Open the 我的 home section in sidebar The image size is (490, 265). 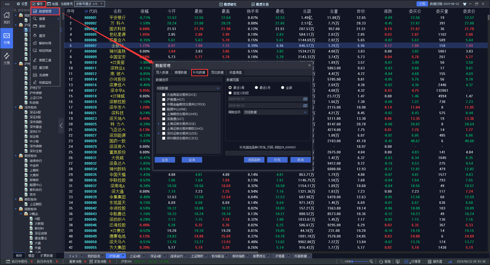[x=7, y=18]
